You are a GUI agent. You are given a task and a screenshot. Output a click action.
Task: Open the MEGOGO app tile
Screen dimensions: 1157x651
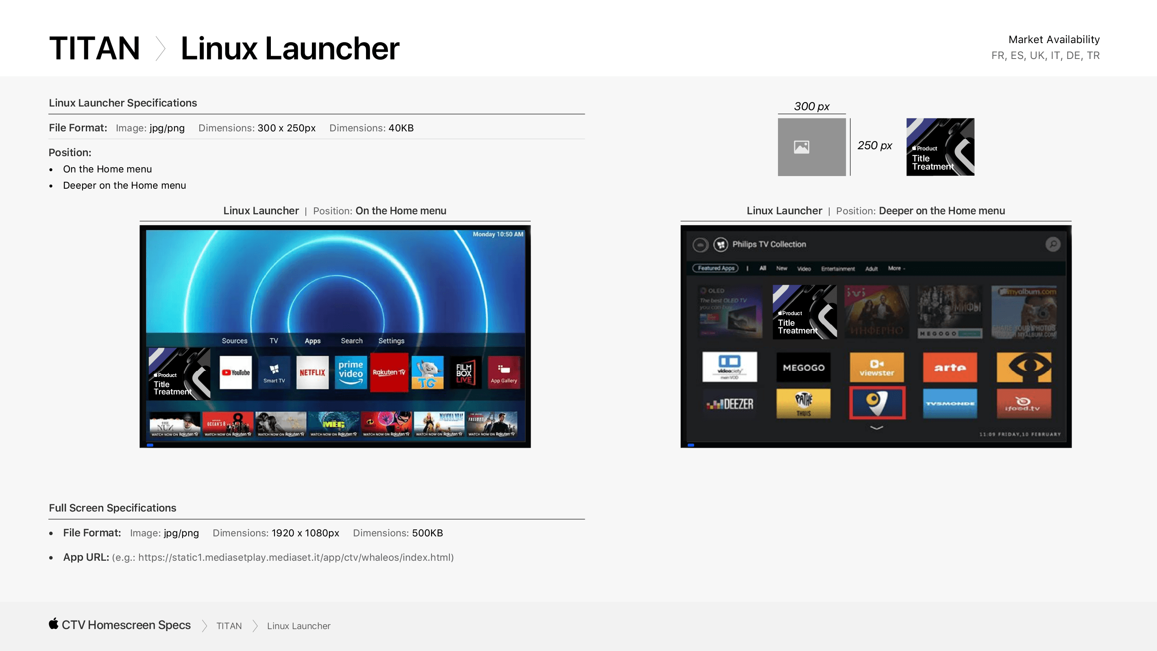pyautogui.click(x=804, y=367)
